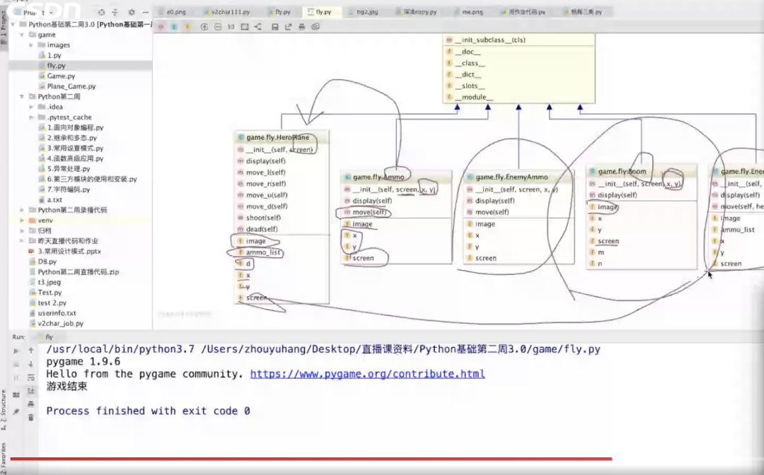Expand the images folder

point(32,45)
